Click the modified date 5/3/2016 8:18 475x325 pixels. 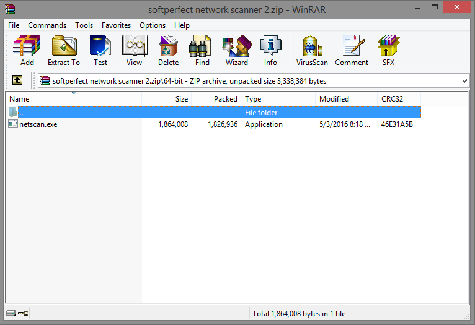click(x=344, y=124)
